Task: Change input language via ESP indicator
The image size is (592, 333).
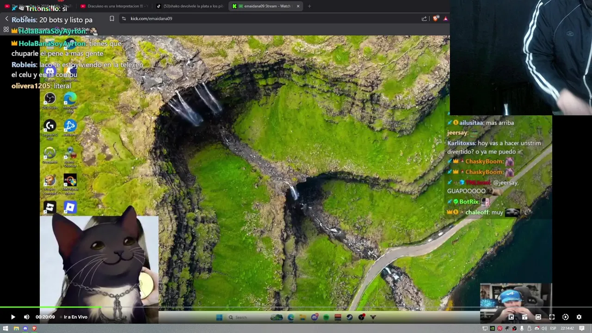Action: tap(553, 328)
